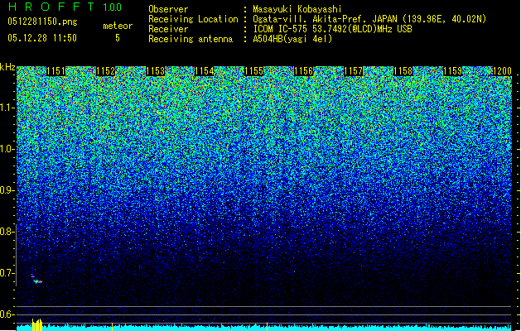Click the 1.1 frequency axis label
This screenshot has height=331, width=521.
point(7,108)
